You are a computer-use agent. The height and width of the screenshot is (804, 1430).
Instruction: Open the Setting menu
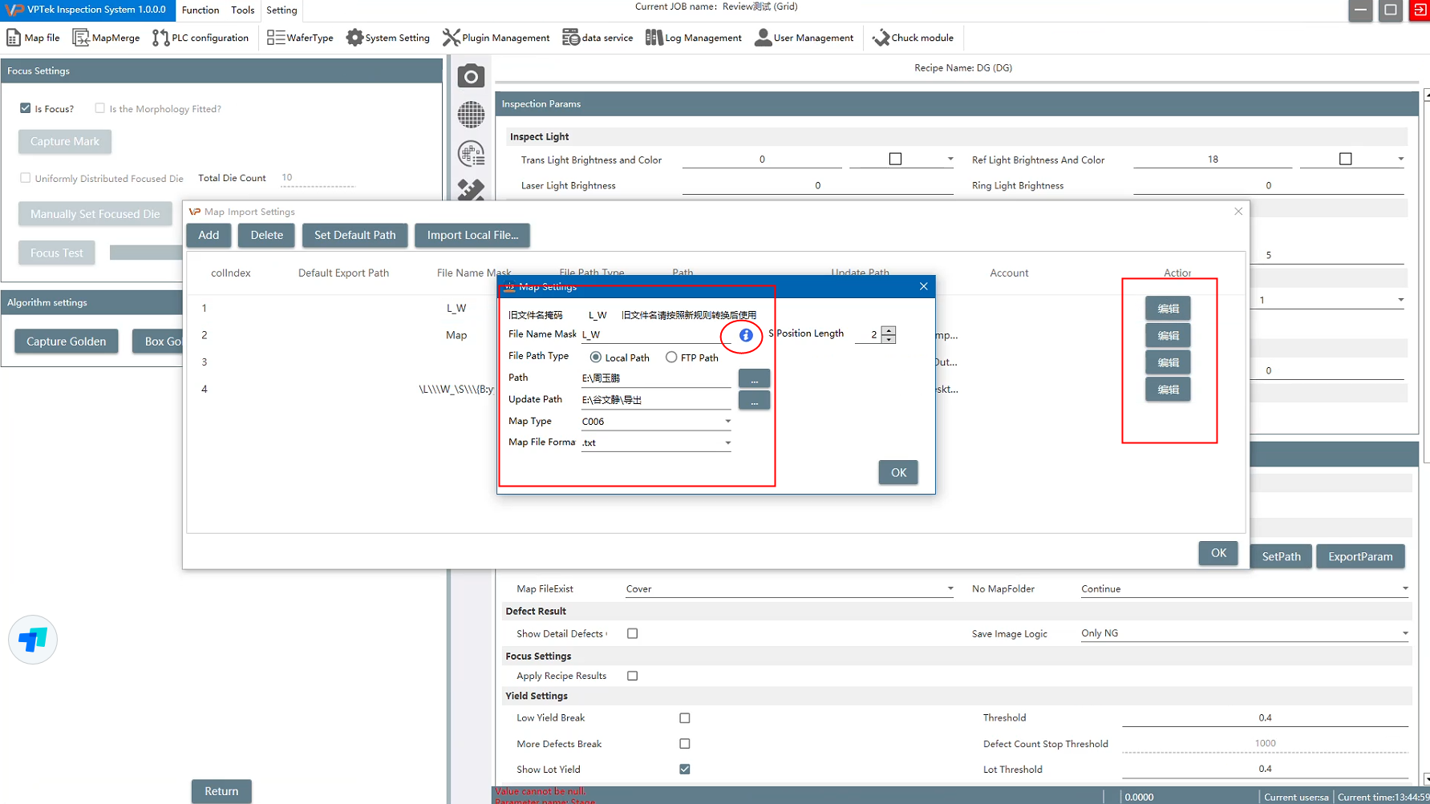[282, 10]
